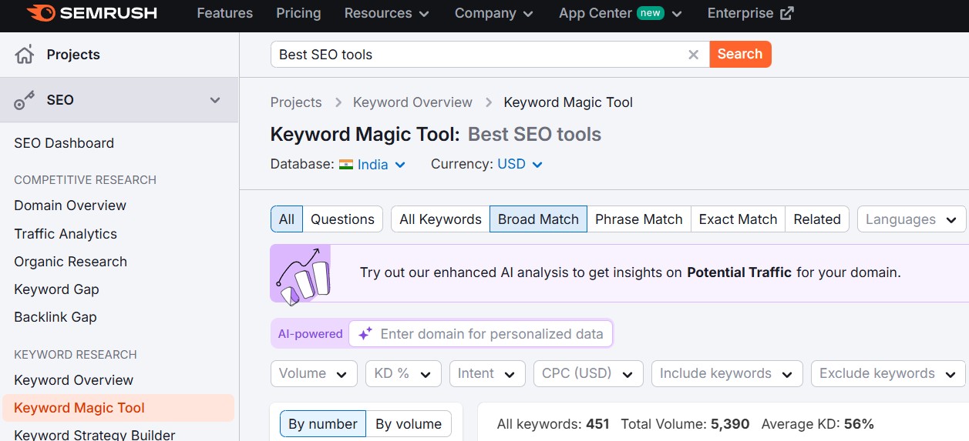
Task: Click the Enter domain input field
Action: pos(491,334)
